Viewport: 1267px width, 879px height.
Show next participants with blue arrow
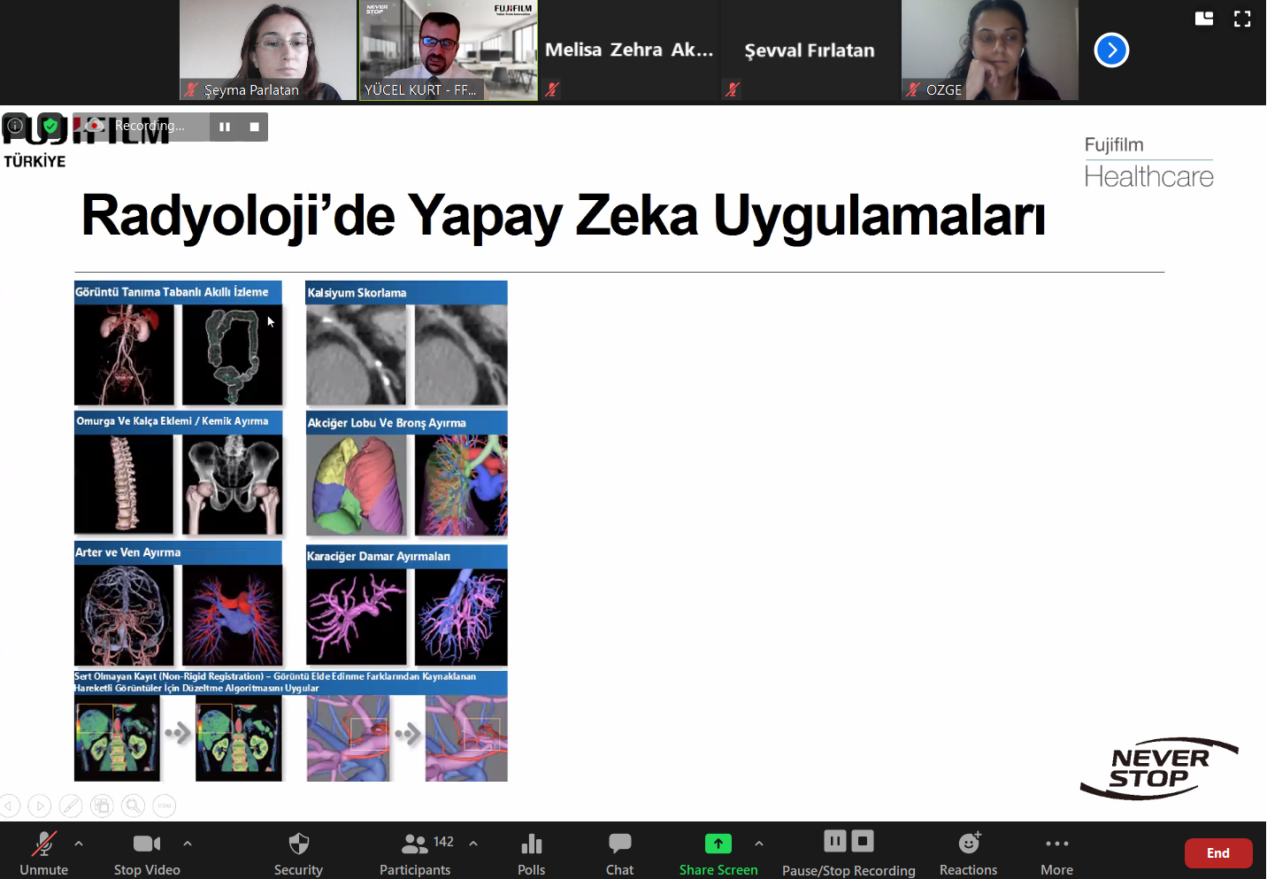click(x=1111, y=50)
